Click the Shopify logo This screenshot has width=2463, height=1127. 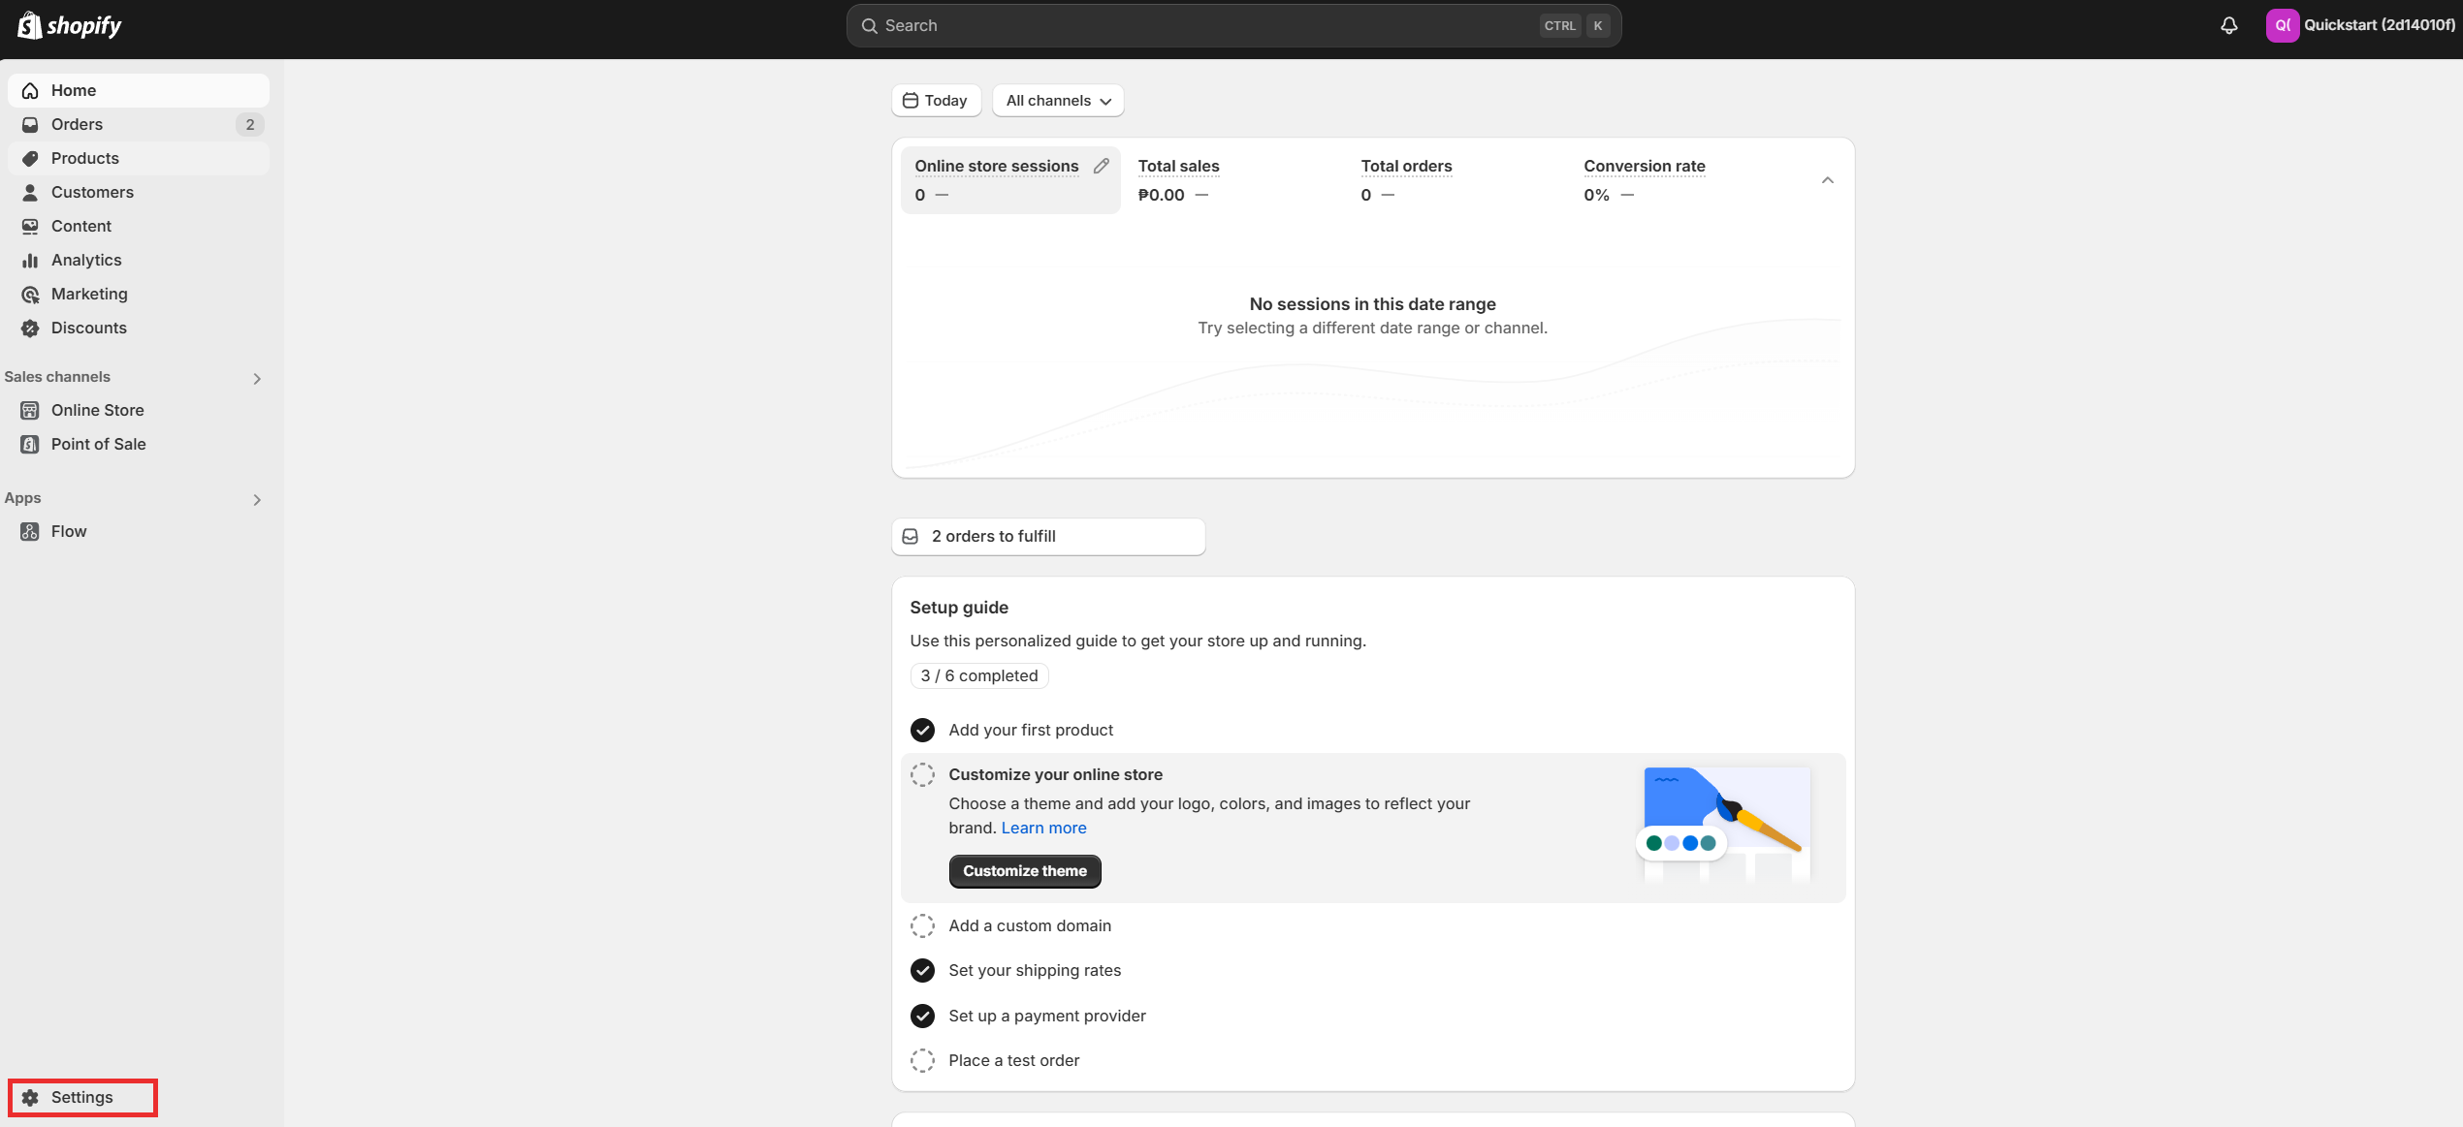pyautogui.click(x=70, y=25)
